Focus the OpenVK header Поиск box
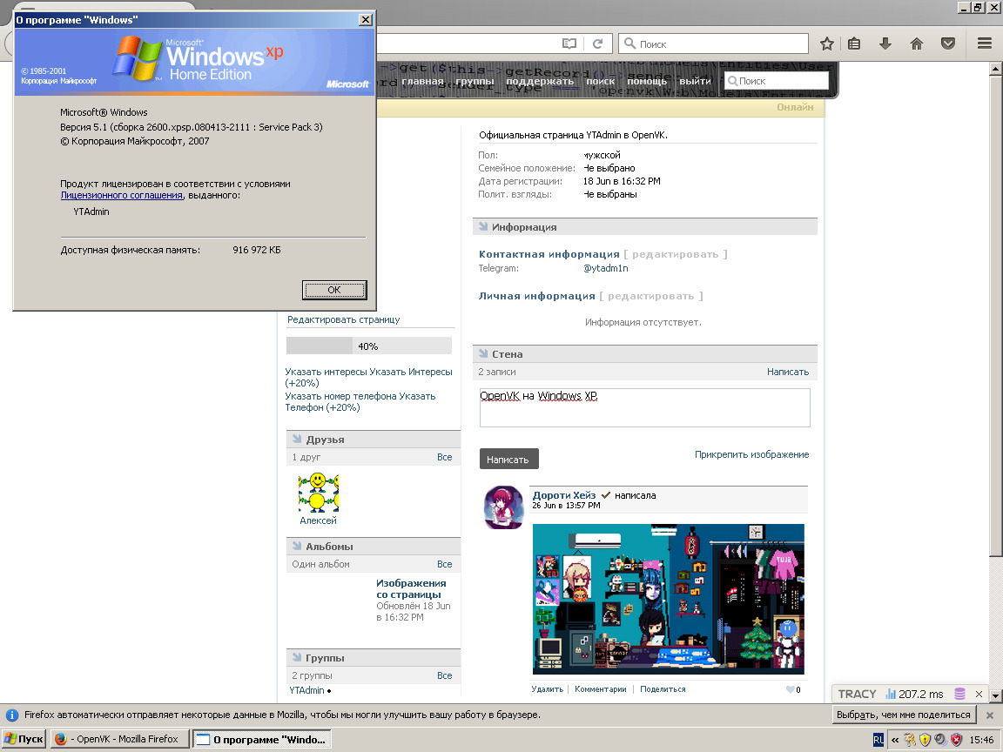1003x752 pixels. [777, 81]
